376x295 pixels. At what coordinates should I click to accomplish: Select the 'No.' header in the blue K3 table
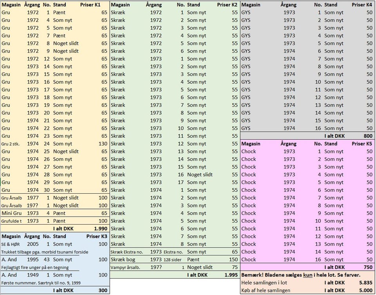pos(47,236)
